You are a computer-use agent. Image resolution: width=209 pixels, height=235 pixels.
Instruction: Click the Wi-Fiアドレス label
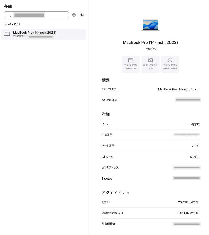(110, 168)
